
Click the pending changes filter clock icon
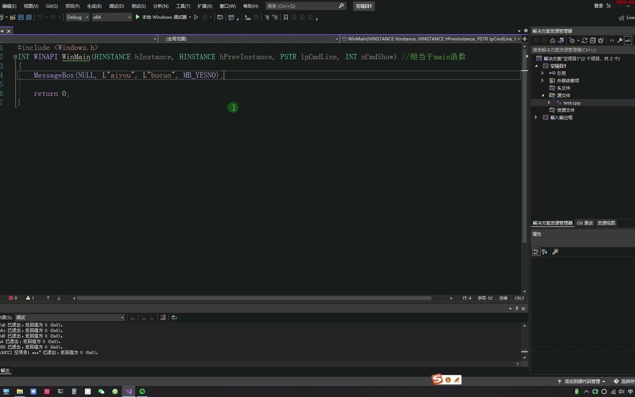pos(572,40)
